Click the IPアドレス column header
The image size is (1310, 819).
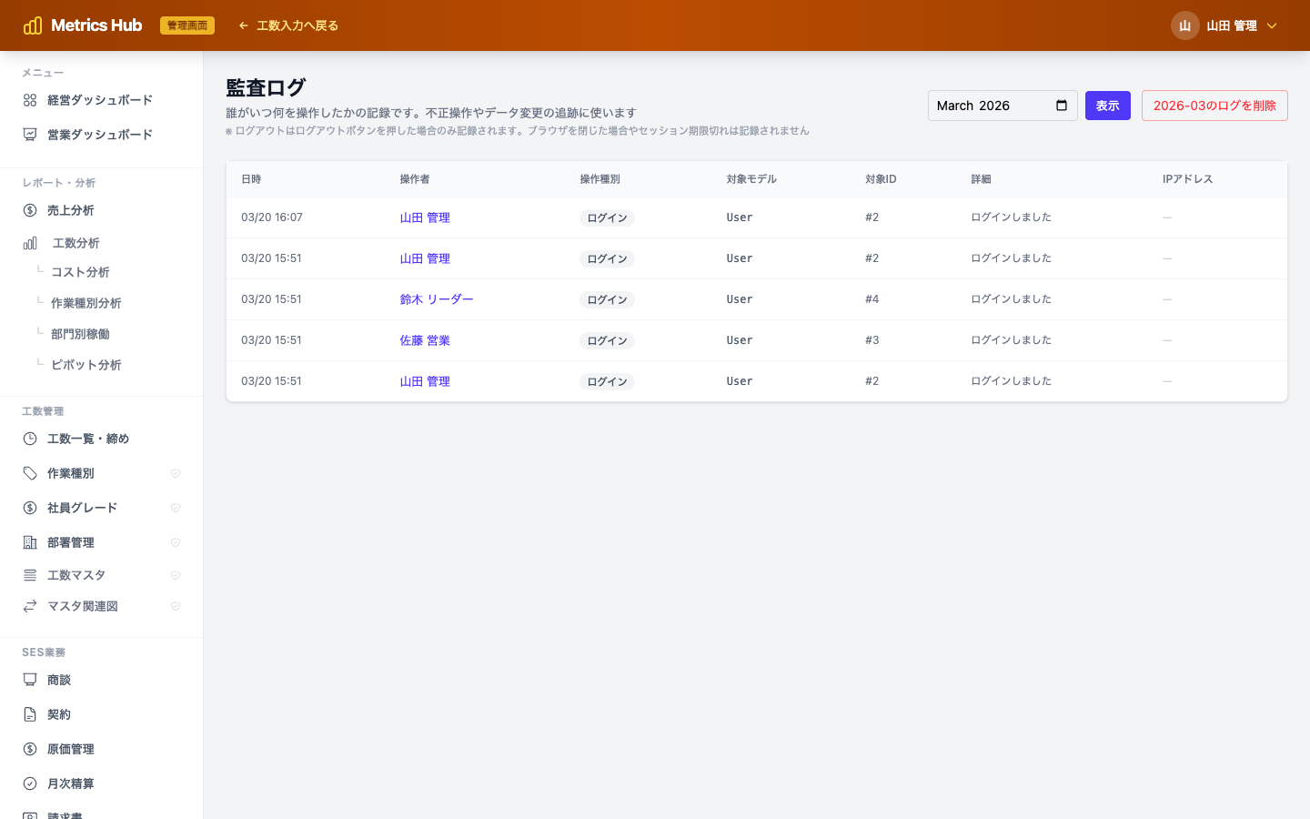[1188, 179]
